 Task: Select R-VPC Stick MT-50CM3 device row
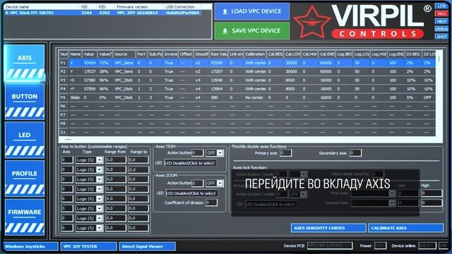click(x=102, y=13)
